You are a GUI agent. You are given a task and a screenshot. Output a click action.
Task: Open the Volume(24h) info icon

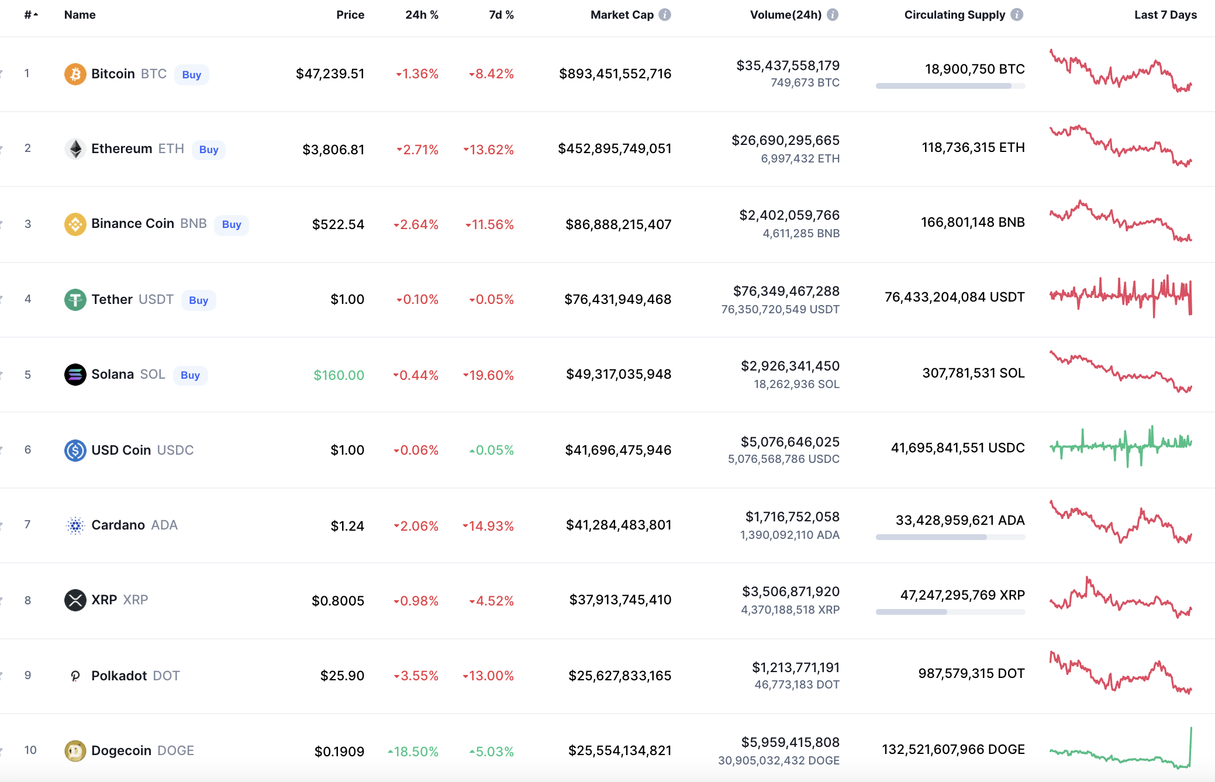[x=833, y=15]
